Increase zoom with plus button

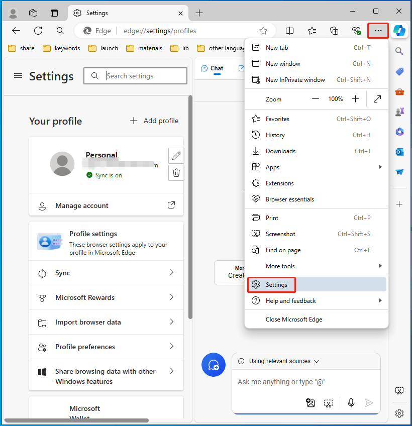coord(355,99)
